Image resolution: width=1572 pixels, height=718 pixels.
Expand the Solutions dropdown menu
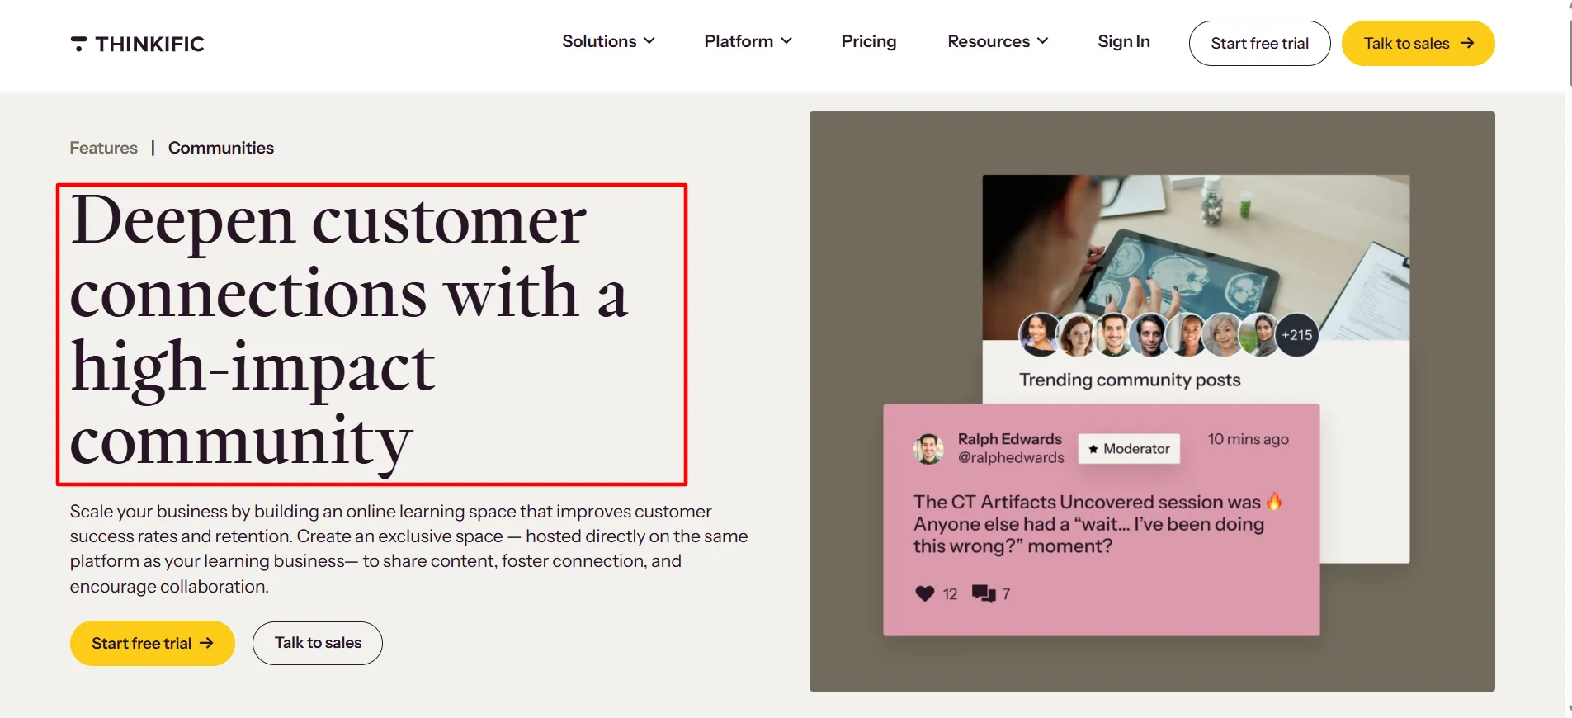tap(609, 41)
